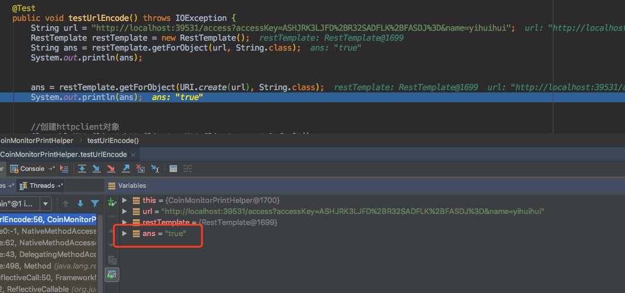Switch to the Console tab
The height and width of the screenshot is (293, 625).
32,169
